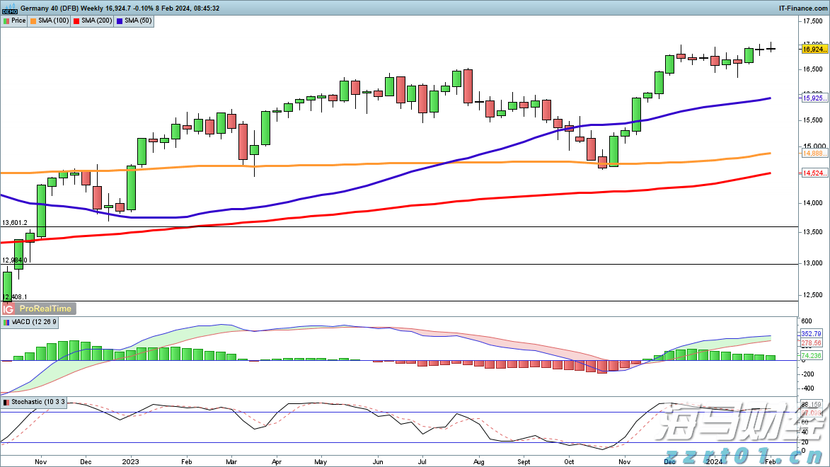Select the MACD (12 26 9) label
830x467 pixels.
35,322
